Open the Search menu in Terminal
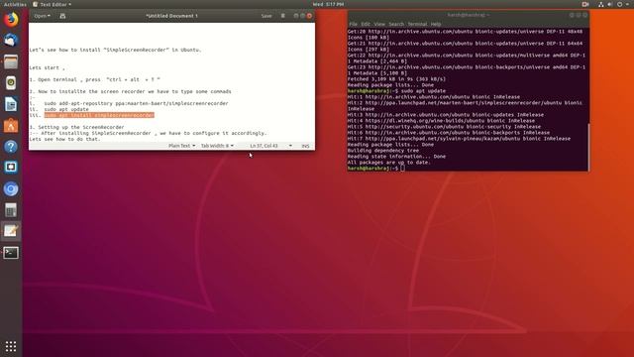 (x=396, y=24)
